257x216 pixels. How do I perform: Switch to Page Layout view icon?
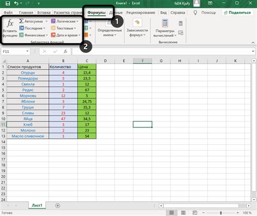183,213
